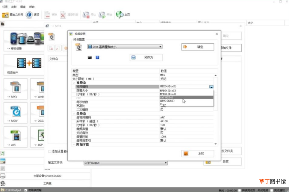Select Copy from codec list
Screen dimensions: 289x192
[x=186, y=104]
